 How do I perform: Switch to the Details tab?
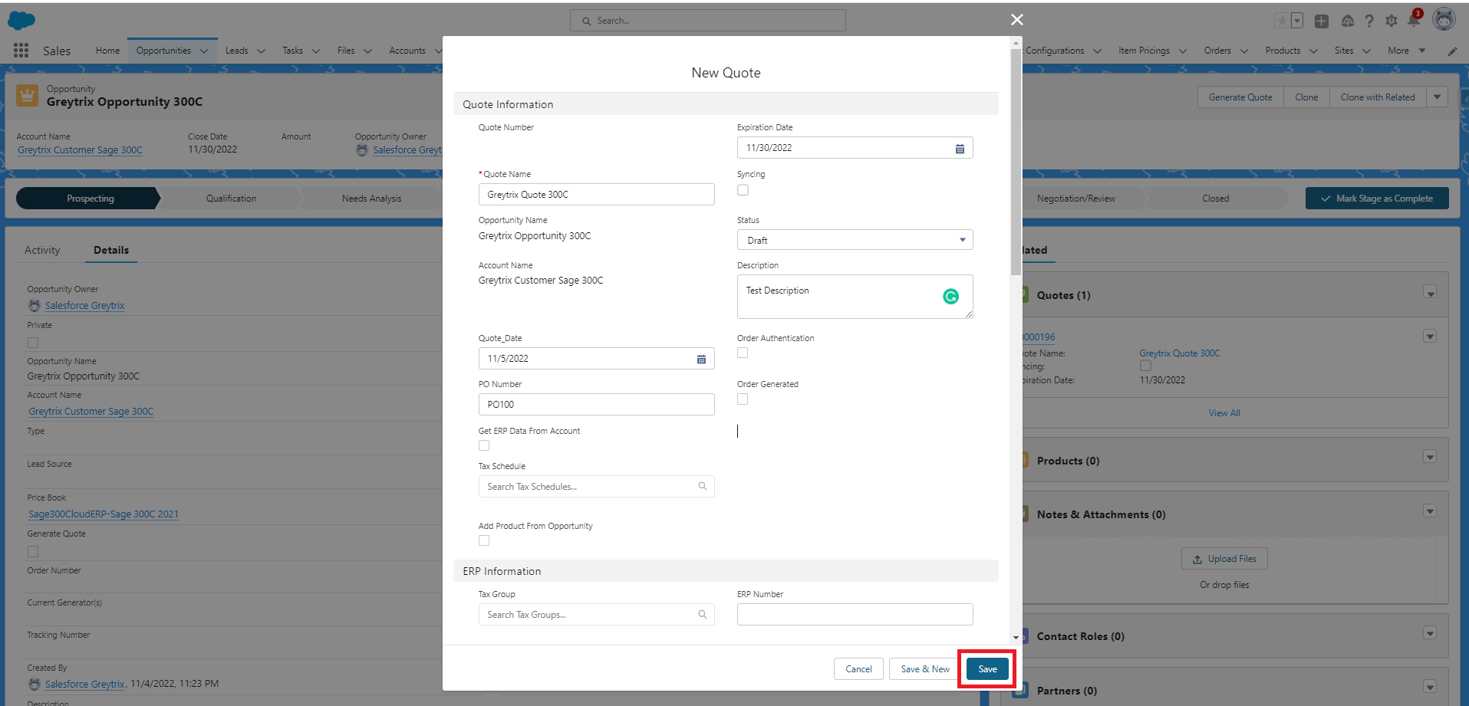click(x=111, y=250)
